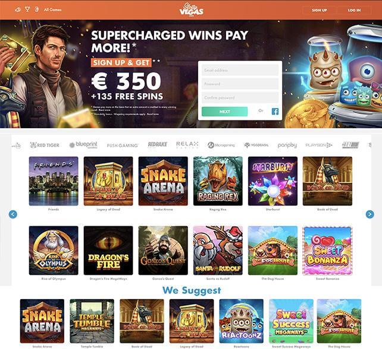Choose the Push Gaming provider logo

[123, 145]
